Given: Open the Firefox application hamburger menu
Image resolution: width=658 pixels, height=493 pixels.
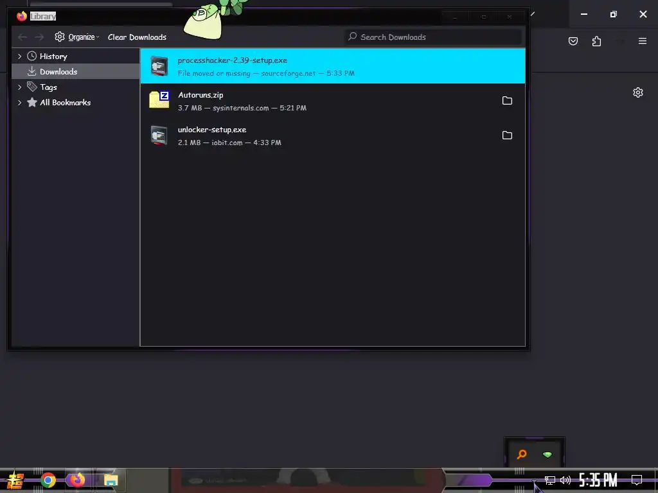Looking at the screenshot, I should (642, 41).
